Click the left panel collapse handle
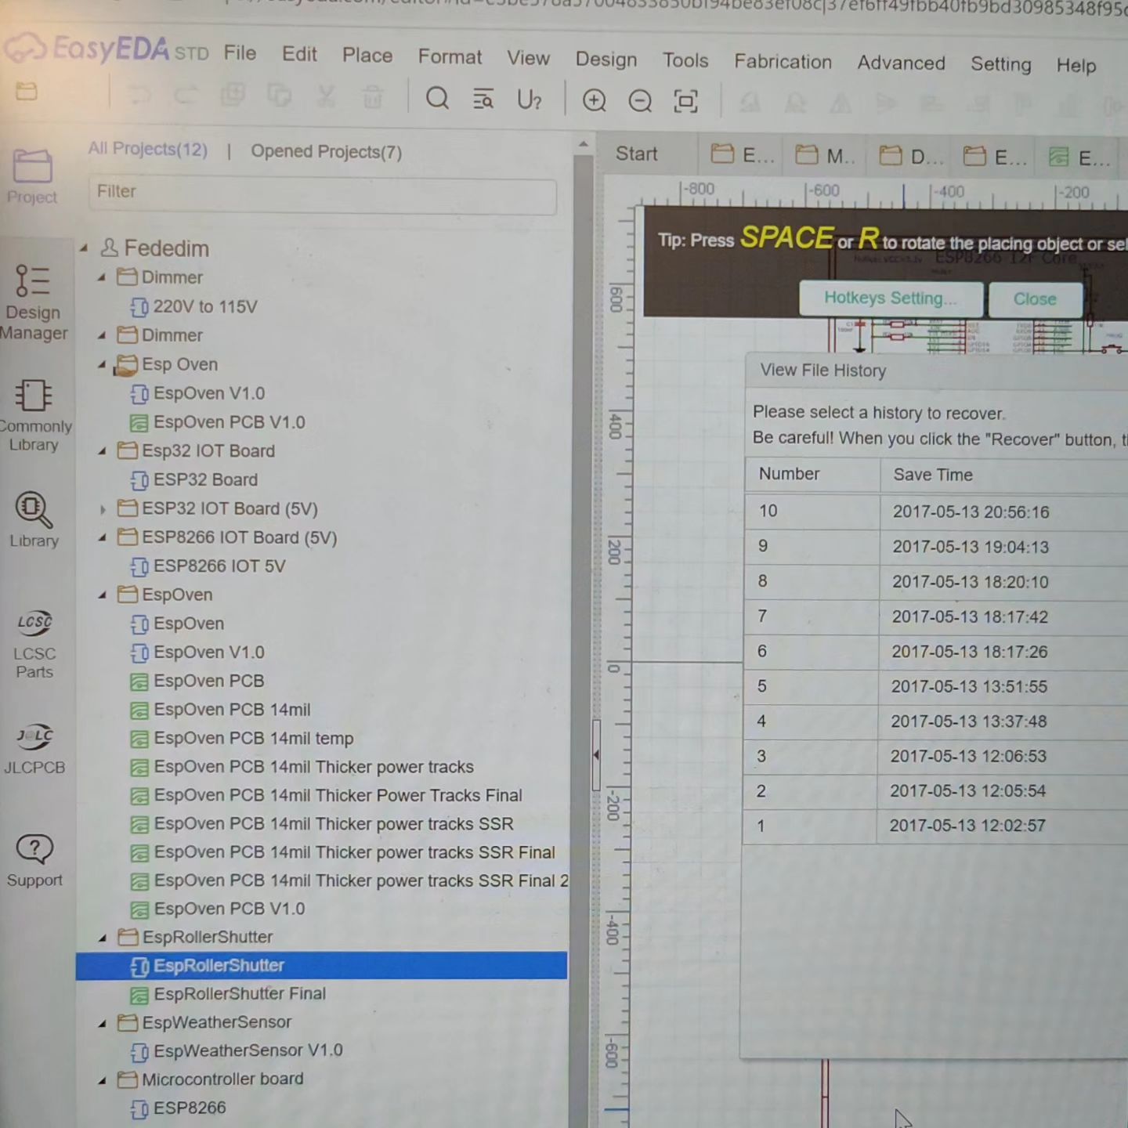 point(596,755)
